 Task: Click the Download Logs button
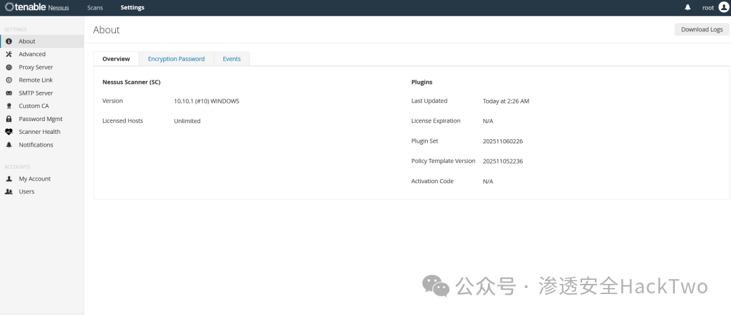click(702, 29)
